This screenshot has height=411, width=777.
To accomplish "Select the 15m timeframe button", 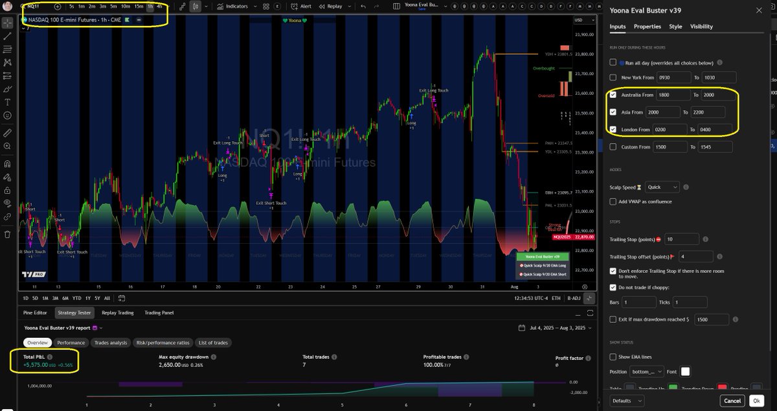I will (x=139, y=6).
